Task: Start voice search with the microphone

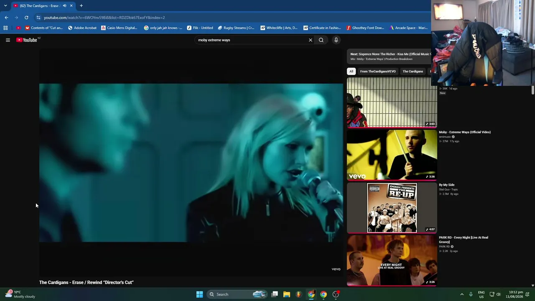Action: tap(336, 40)
